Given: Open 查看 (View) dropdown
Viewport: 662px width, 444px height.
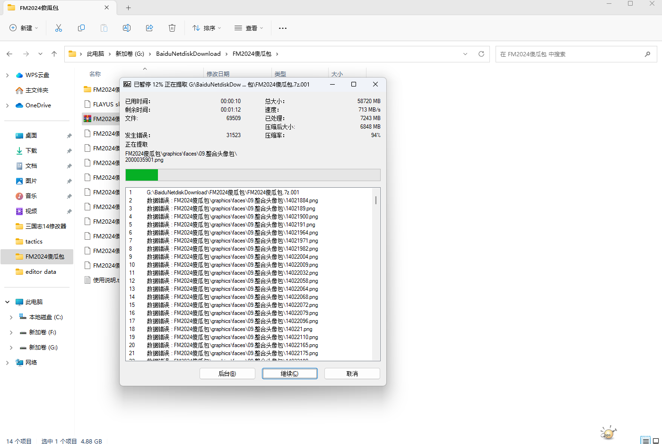Looking at the screenshot, I should 249,28.
